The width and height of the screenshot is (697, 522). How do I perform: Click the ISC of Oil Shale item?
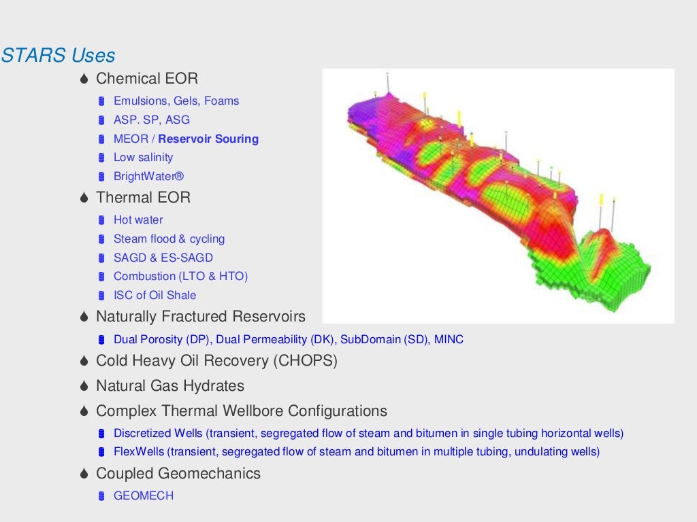point(155,295)
